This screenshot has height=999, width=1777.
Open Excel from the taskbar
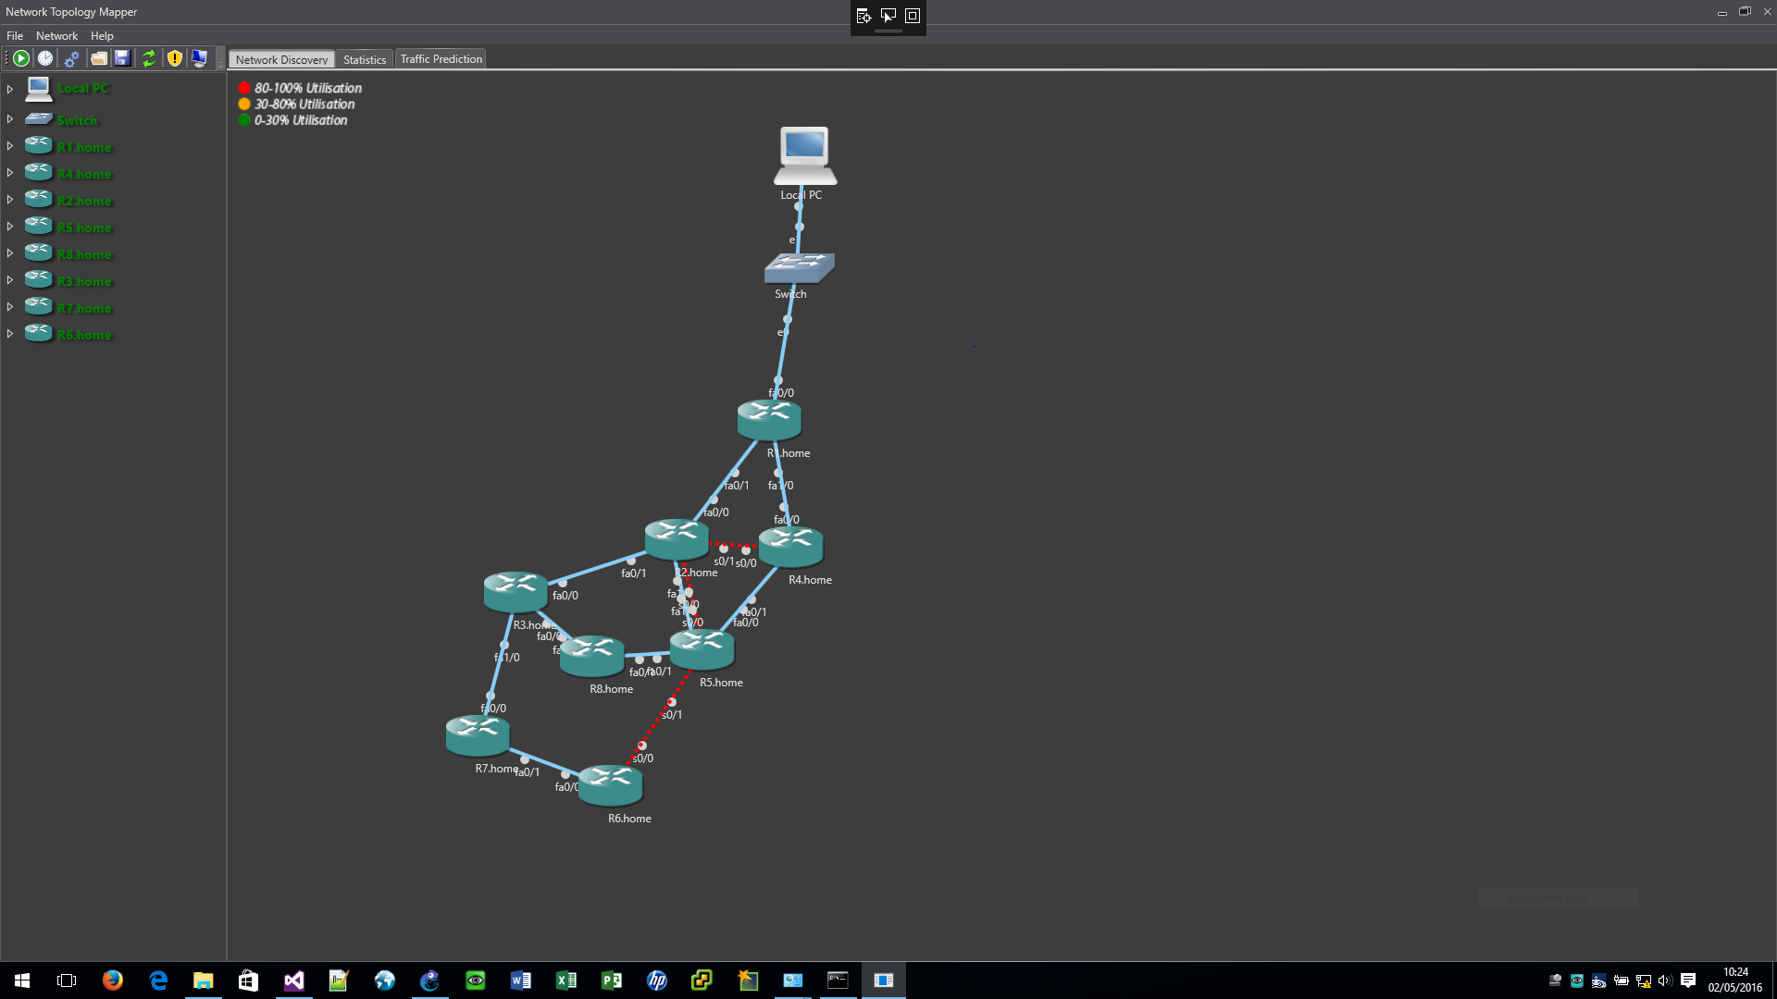[566, 980]
